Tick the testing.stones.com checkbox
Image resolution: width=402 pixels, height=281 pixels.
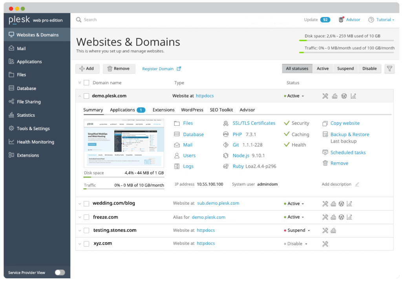tap(86, 230)
